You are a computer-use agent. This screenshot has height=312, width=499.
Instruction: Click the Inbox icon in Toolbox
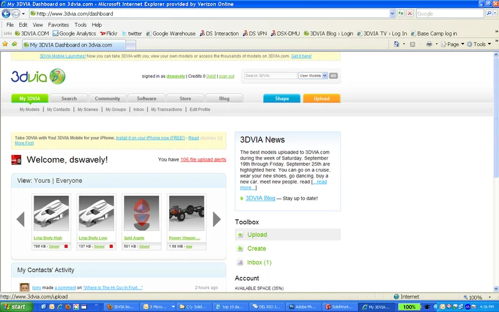point(240,263)
